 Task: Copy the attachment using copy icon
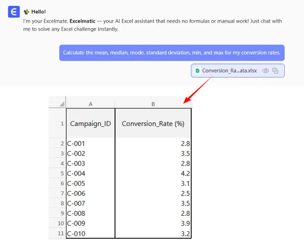pyautogui.click(x=275, y=71)
